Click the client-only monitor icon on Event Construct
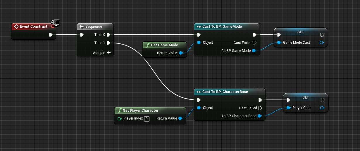 [x=56, y=23]
